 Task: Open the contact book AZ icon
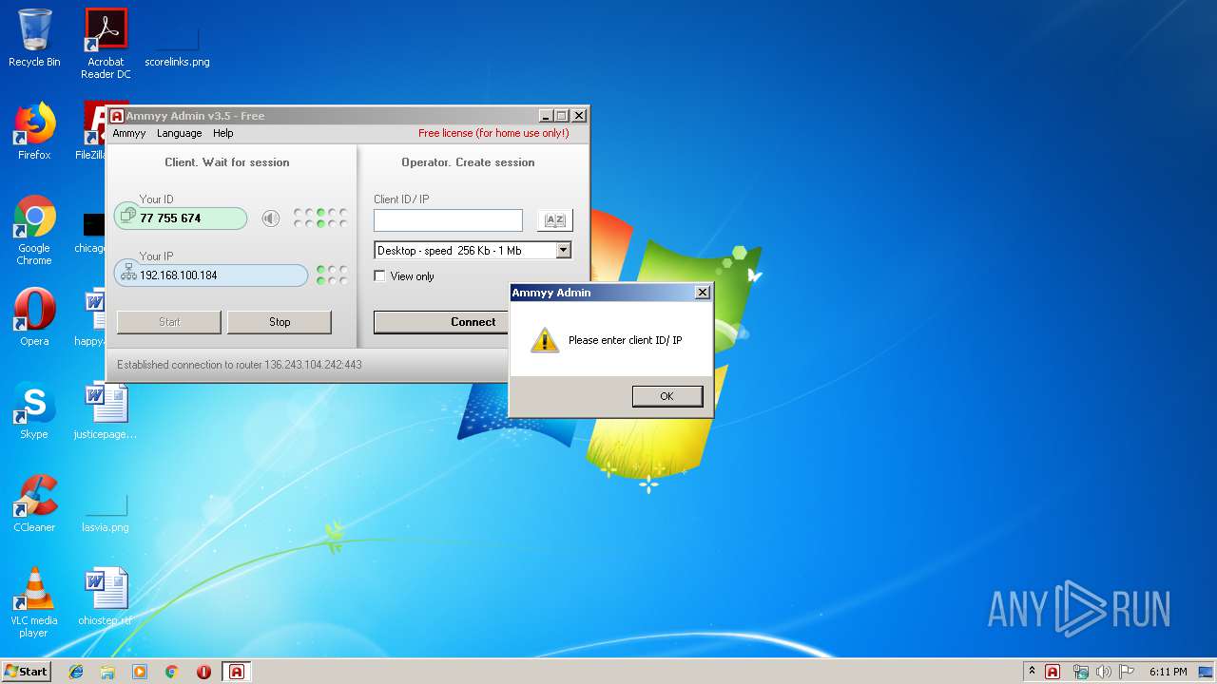point(554,220)
